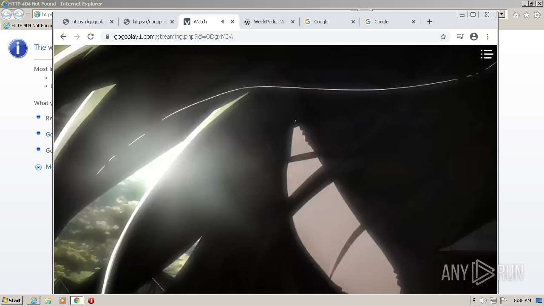The height and width of the screenshot is (306, 544).
Task: Go forward in Internet Explorer
Action: [18, 14]
